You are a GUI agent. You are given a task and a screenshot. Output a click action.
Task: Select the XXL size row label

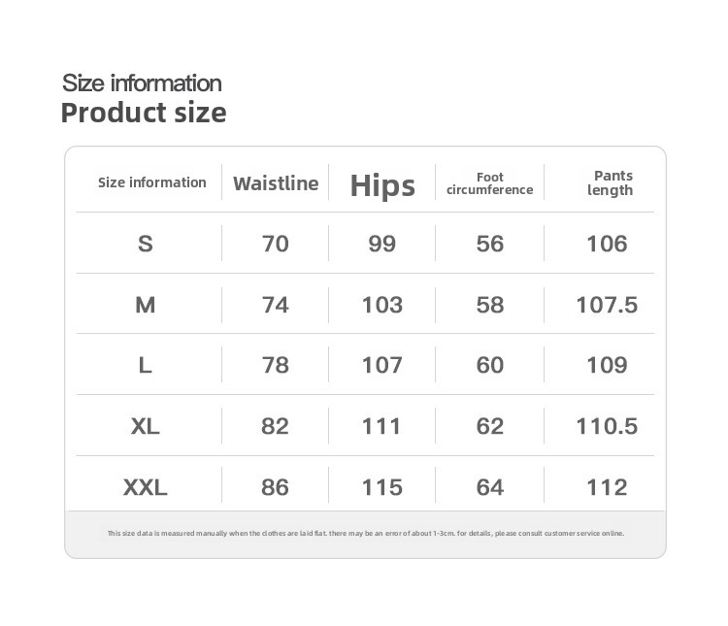coord(146,487)
